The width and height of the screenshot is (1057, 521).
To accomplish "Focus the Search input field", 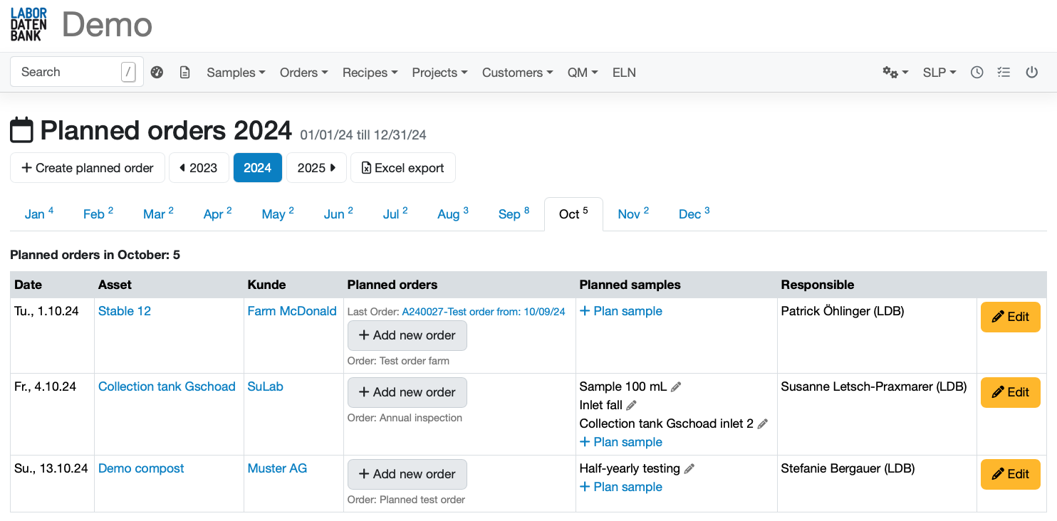I will coord(68,72).
